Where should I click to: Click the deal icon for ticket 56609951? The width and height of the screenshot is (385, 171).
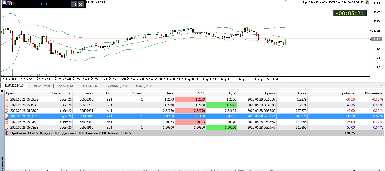pos(7,110)
